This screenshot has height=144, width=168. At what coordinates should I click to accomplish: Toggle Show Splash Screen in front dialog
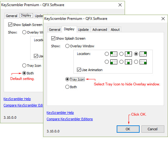pos(53,38)
